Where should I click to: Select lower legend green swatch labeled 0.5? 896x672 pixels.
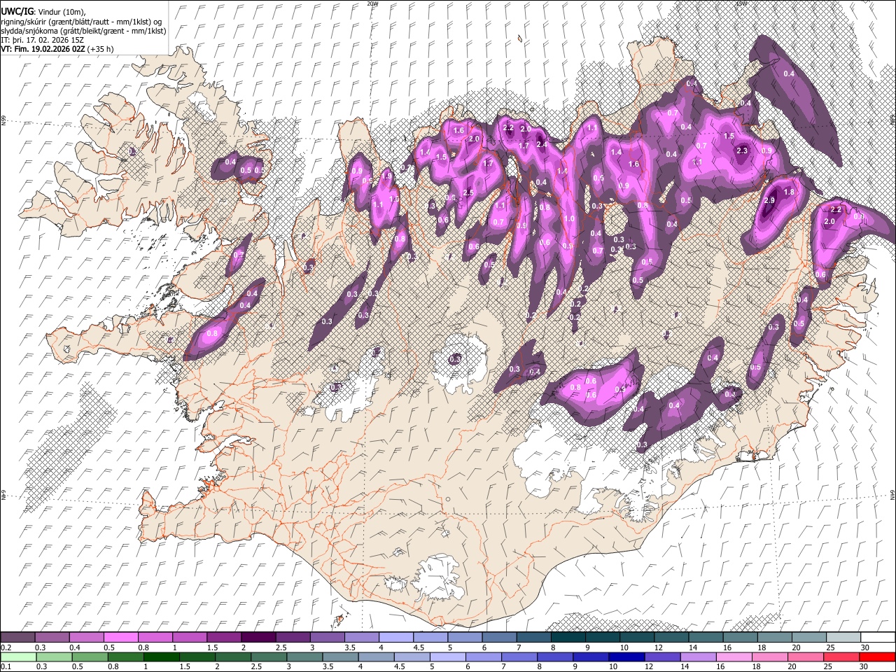(89, 657)
